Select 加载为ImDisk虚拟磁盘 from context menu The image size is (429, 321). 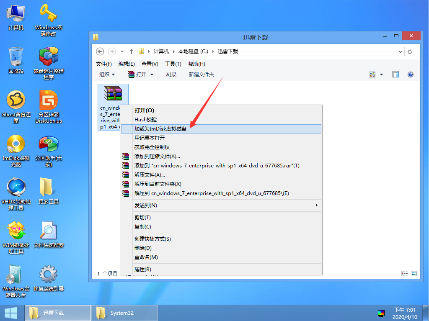(x=160, y=129)
